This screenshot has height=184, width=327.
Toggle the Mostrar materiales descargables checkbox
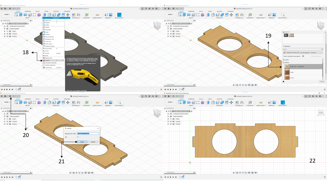pos(303,56)
